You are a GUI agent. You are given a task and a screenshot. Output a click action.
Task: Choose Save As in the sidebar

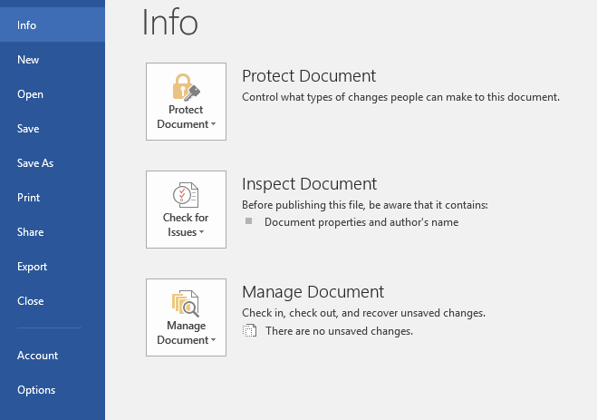[53, 163]
